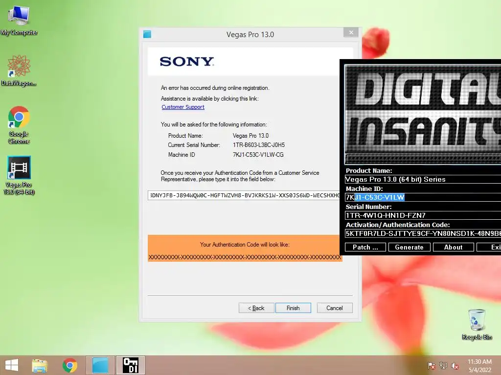Launch Chrome from the taskbar
Screen dimensions: 501x375
tap(70, 365)
